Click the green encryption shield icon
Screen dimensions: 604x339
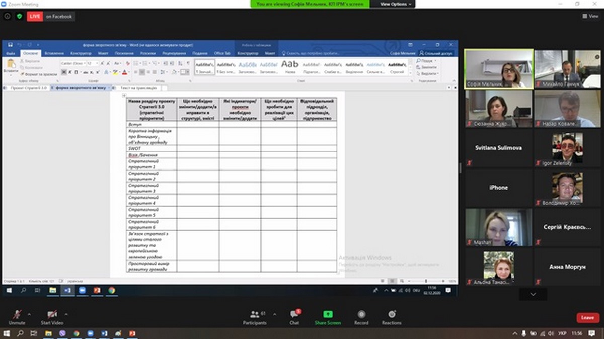[x=19, y=16]
